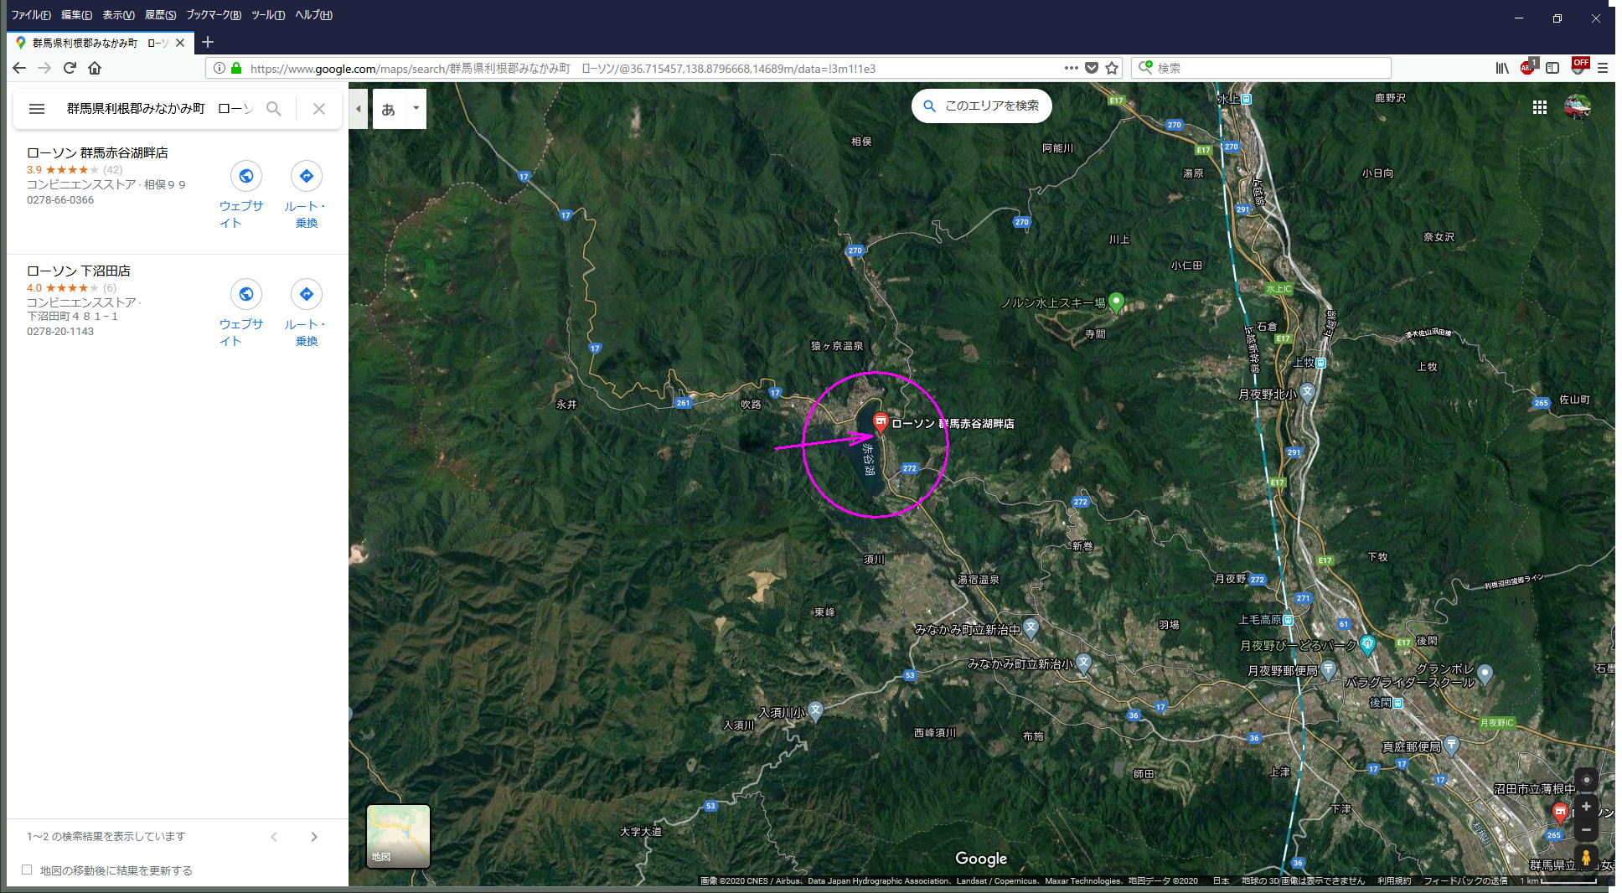Open the 履歴 menu
The image size is (1622, 893).
(x=160, y=15)
